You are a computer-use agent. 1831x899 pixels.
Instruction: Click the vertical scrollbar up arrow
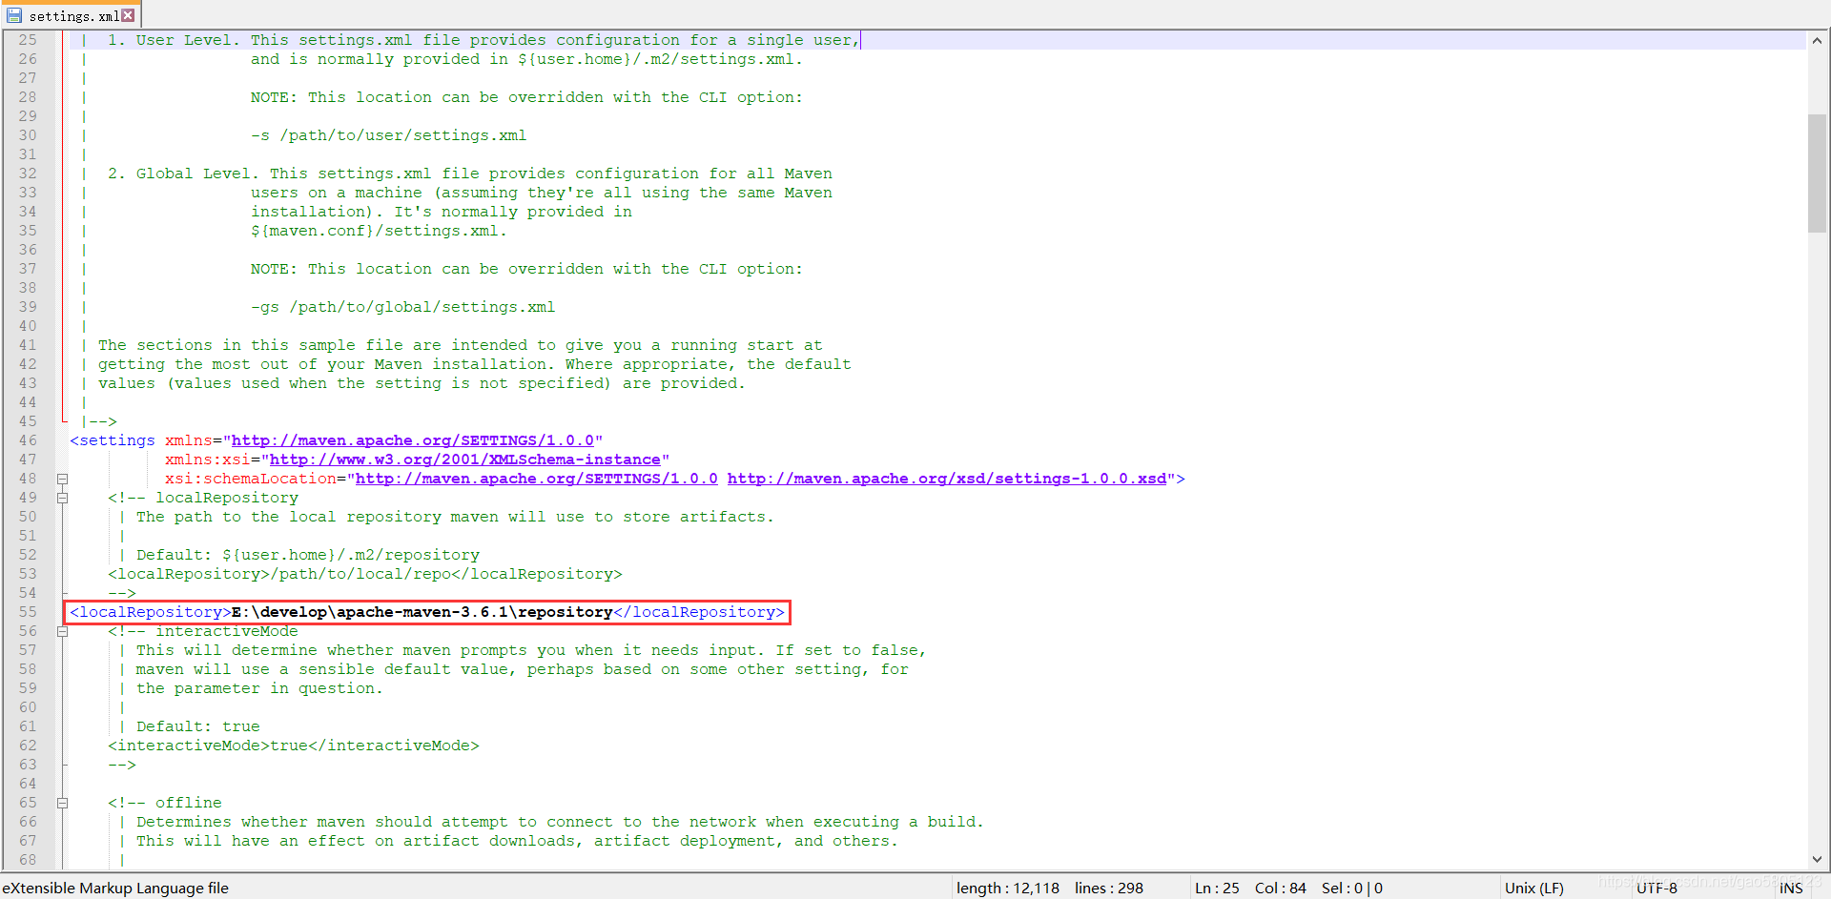coord(1818,40)
